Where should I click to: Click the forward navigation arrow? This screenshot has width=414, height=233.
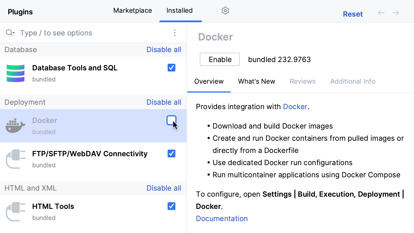(x=396, y=13)
